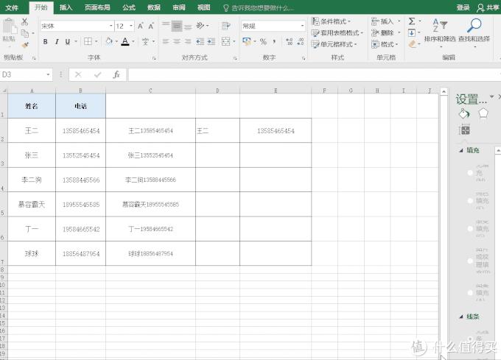
Task: Click the vertical scrollbar up arrow
Action: pos(444,91)
